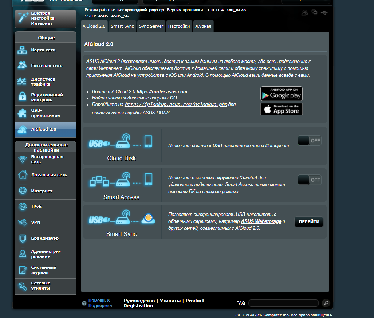Click the FAQ search magnifier icon
The width and height of the screenshot is (374, 318).
326,303
